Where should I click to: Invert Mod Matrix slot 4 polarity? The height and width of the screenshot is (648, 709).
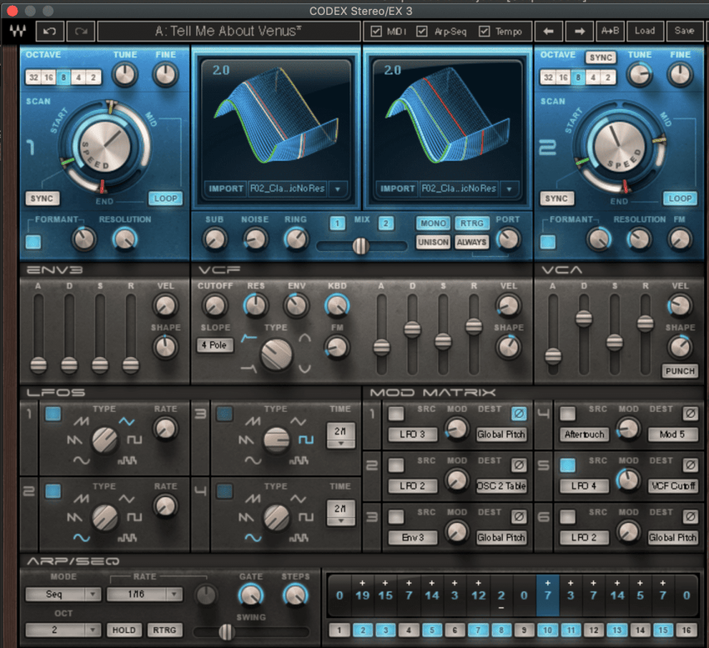(x=690, y=413)
